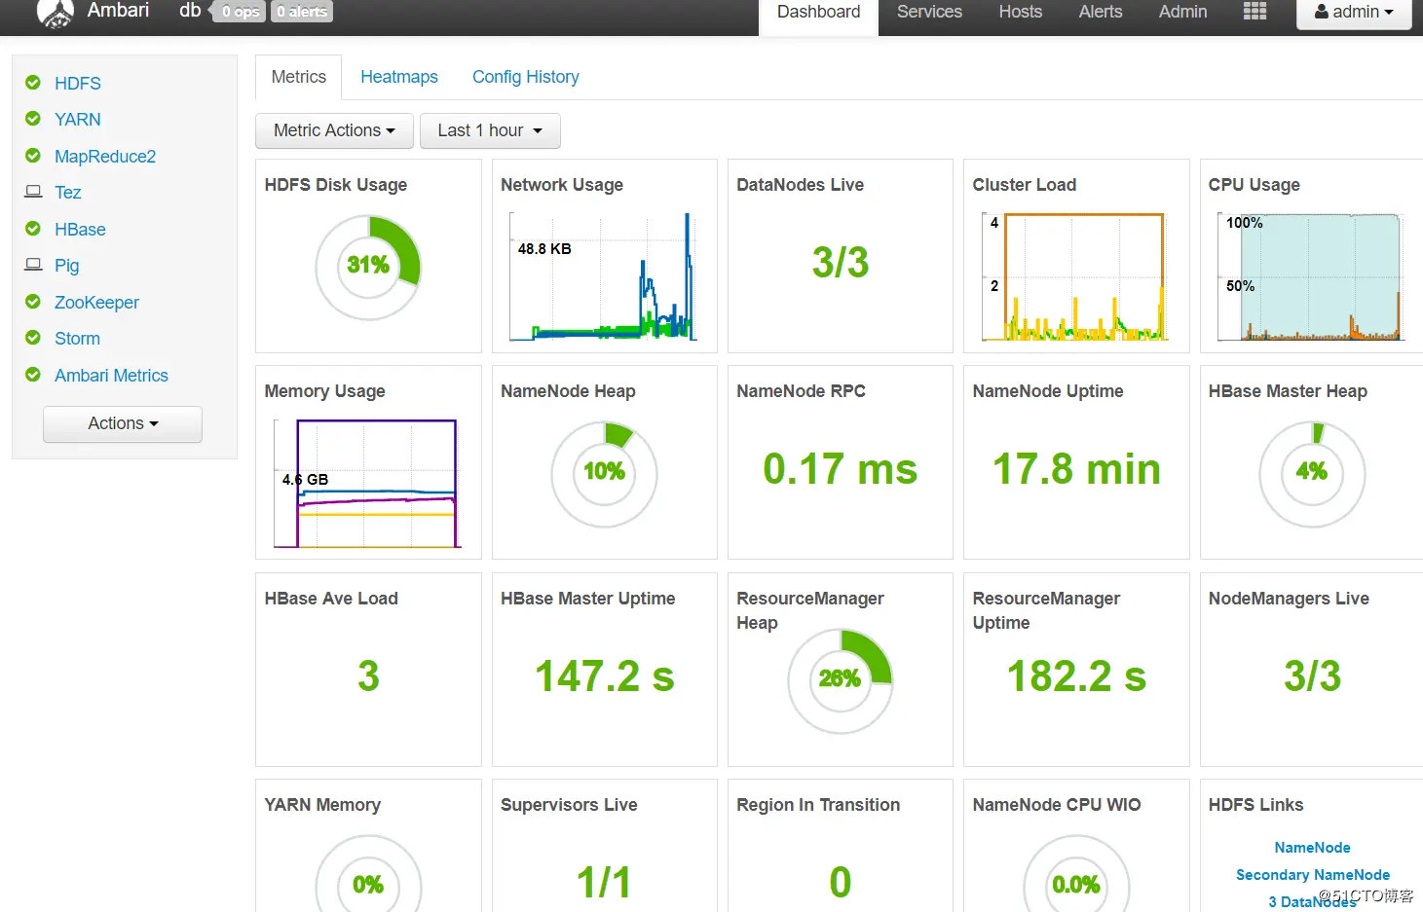Image resolution: width=1423 pixels, height=912 pixels.
Task: Open the Storm service link
Action: click(77, 339)
